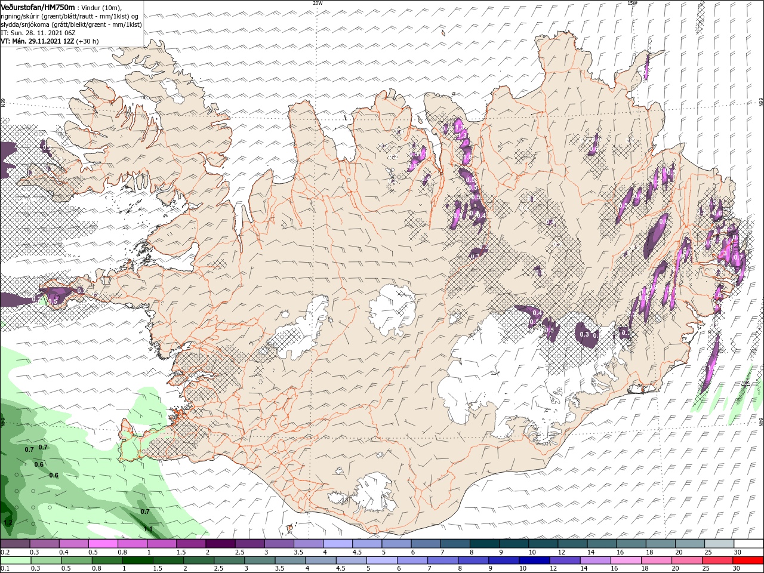The image size is (764, 573).
Task: Click the '1.2' rain value over the dark green sea area
Action: (x=8, y=522)
